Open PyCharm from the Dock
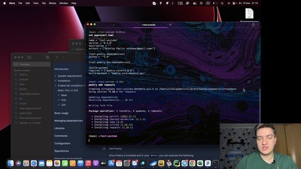 coord(177,163)
